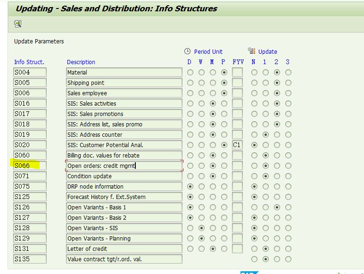Screen dimensions: 364x274
Task: Set S060 Billing doc. period unit to D
Action: pos(190,155)
